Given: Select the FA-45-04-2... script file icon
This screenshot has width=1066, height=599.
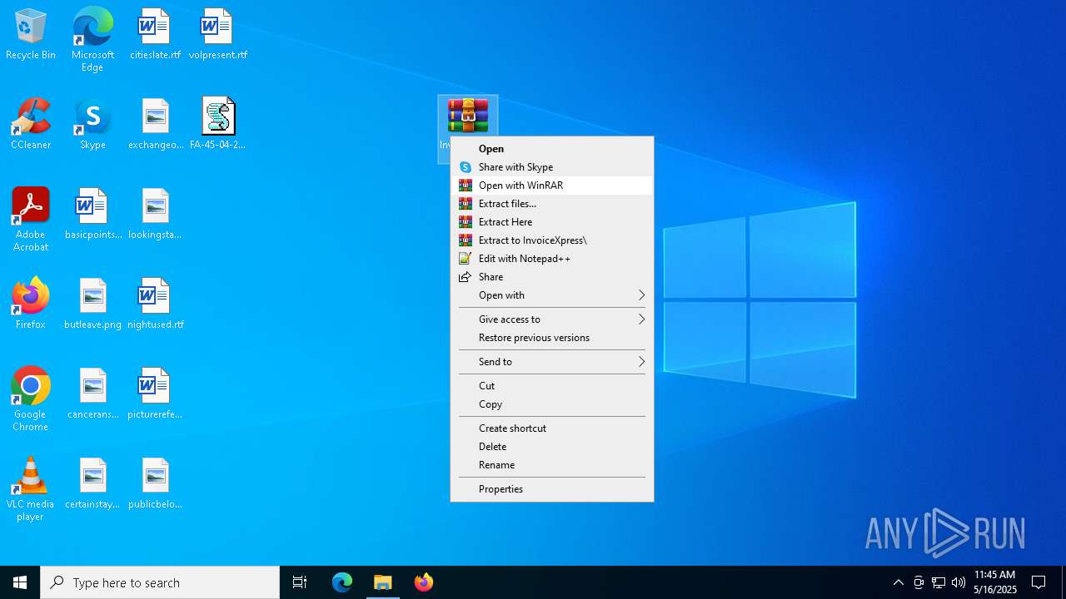Looking at the screenshot, I should (218, 125).
